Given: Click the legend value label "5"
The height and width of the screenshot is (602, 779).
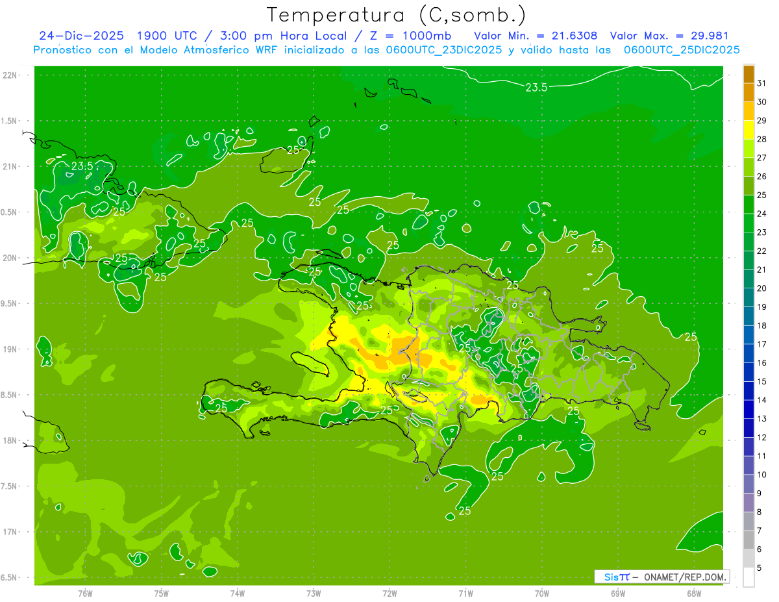Looking at the screenshot, I should (x=760, y=568).
